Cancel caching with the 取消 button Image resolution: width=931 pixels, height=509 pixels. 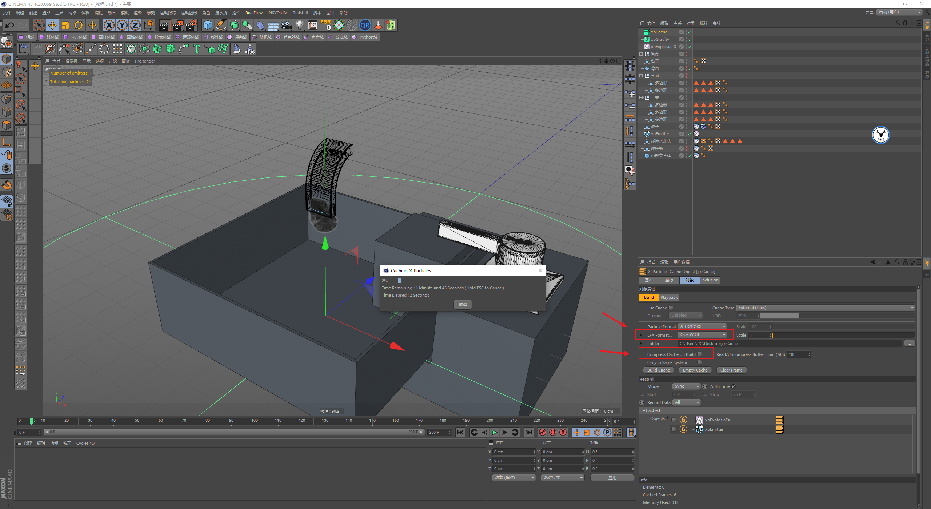[x=463, y=305]
